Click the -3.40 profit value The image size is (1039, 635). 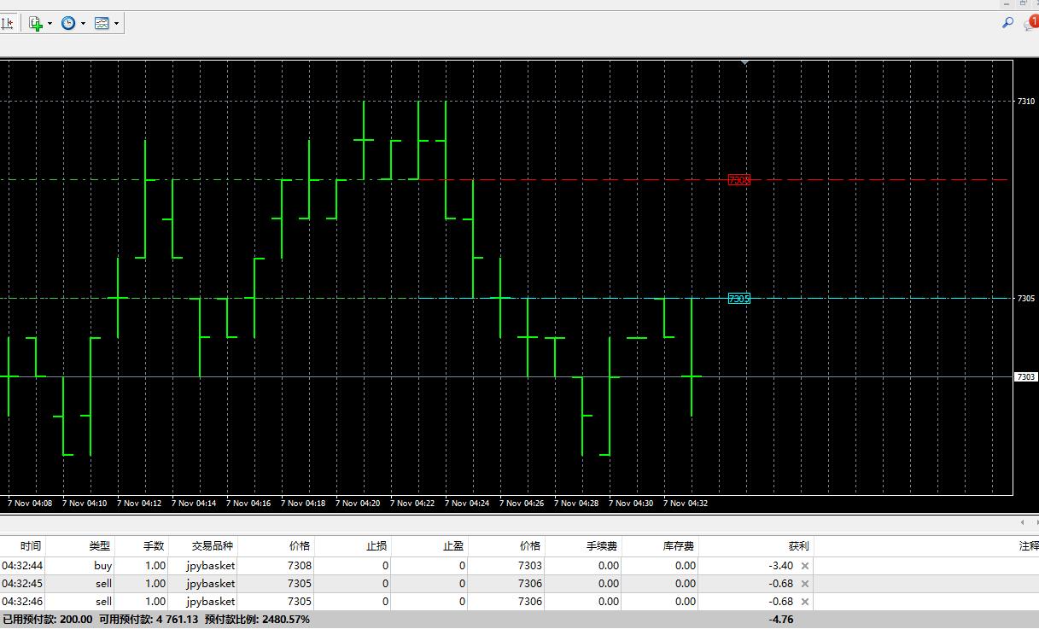781,566
